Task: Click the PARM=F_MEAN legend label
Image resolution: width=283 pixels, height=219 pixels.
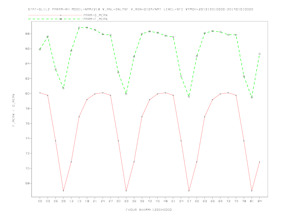Action: pos(95,19)
